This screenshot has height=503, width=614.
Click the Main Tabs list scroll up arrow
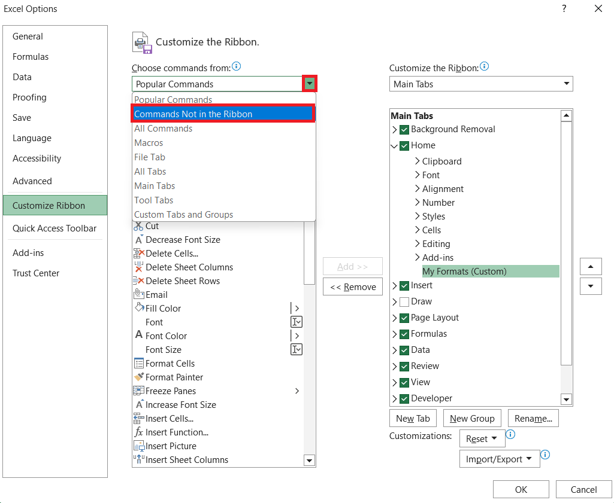[566, 115]
